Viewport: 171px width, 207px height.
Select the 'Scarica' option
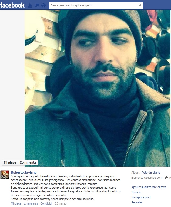pyautogui.click(x=136, y=192)
